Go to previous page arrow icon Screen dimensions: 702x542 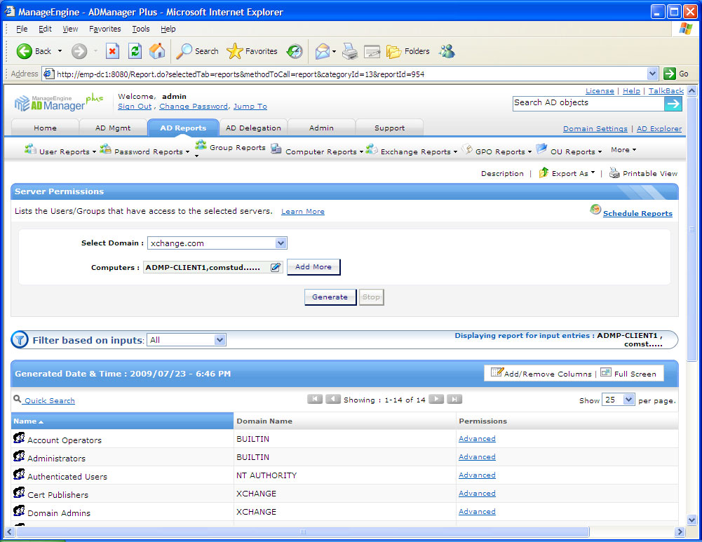click(x=332, y=399)
